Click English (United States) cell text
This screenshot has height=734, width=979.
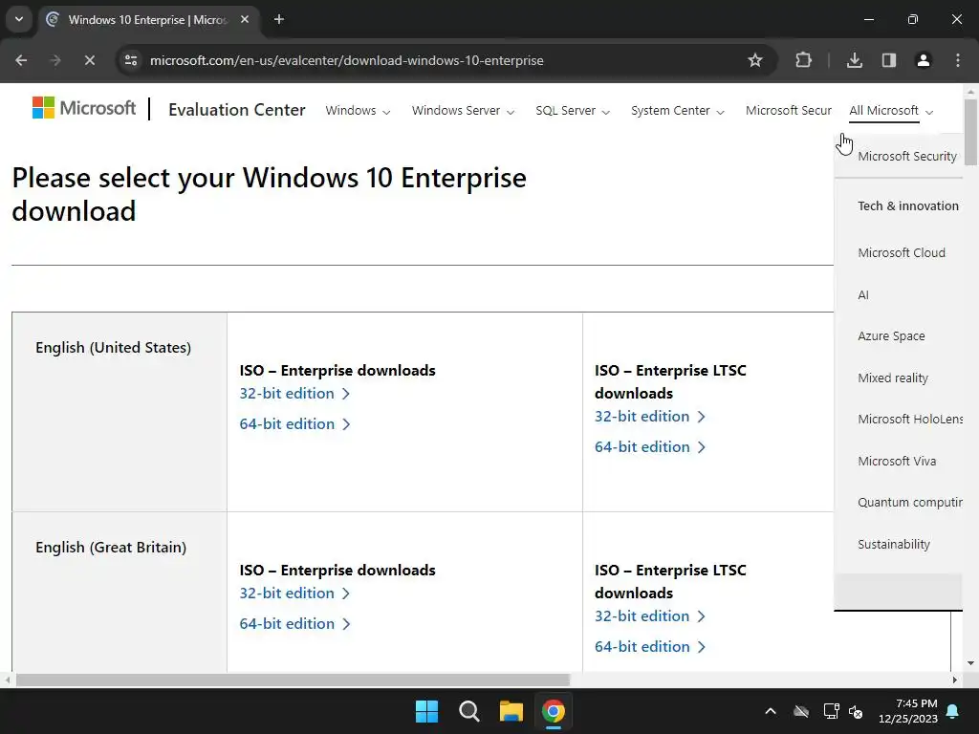(x=113, y=348)
